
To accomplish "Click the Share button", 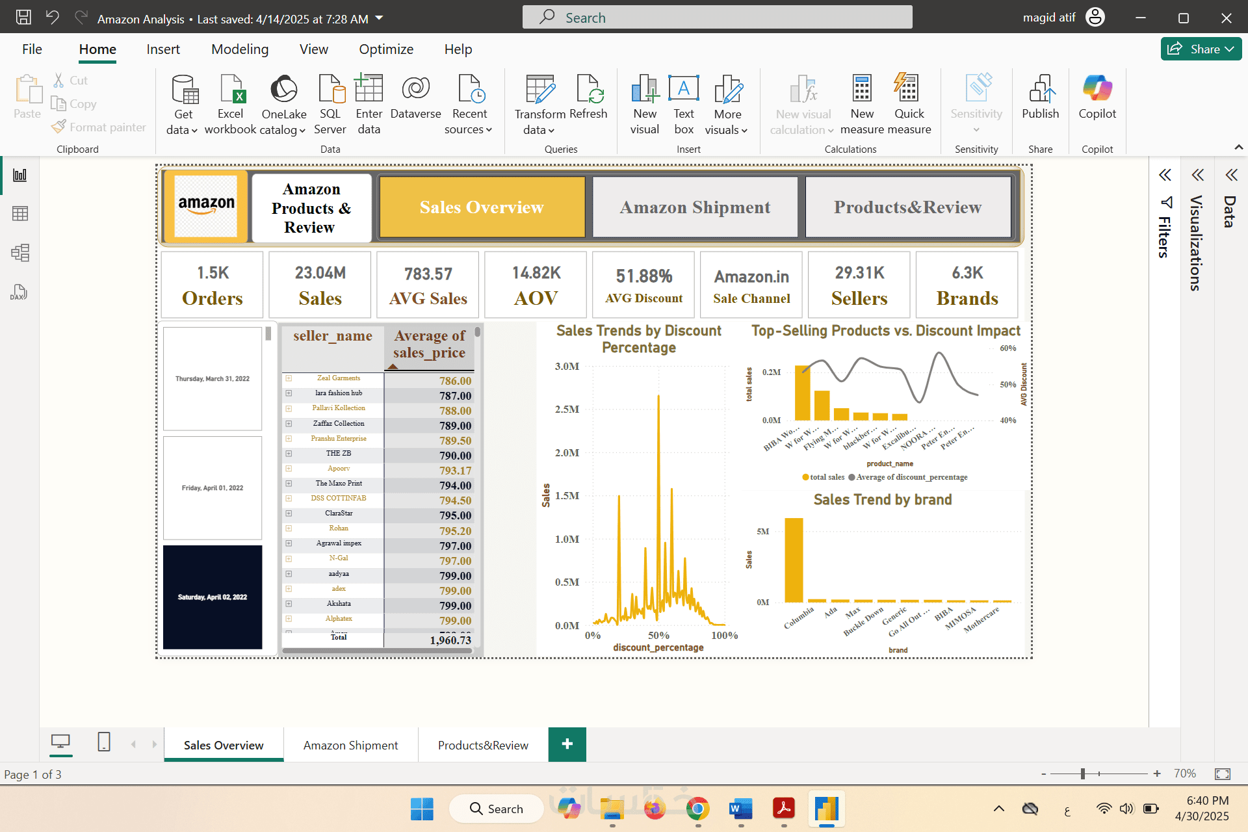I will tap(1201, 49).
